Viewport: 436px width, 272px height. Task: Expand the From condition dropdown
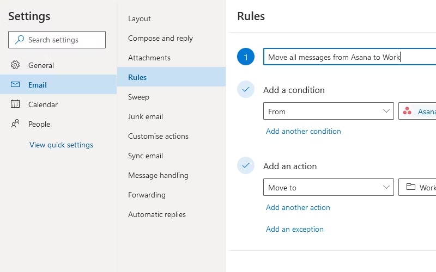386,112
